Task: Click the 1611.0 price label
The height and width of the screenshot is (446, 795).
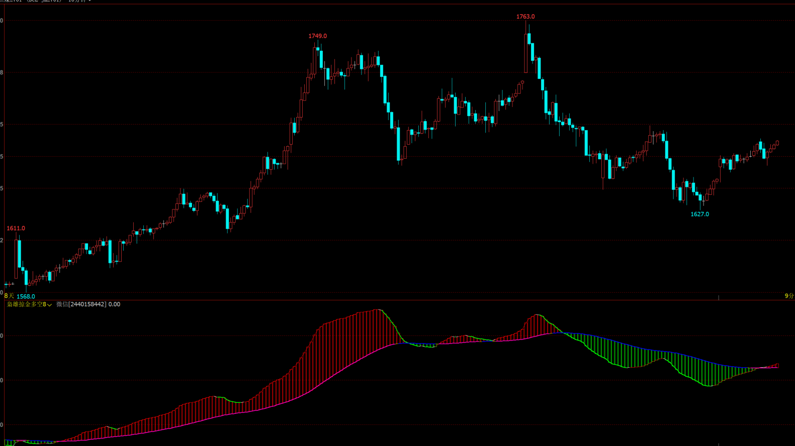Action: [x=16, y=229]
